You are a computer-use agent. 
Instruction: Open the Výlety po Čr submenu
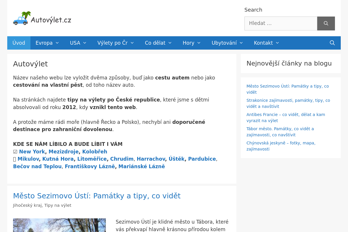point(132,43)
